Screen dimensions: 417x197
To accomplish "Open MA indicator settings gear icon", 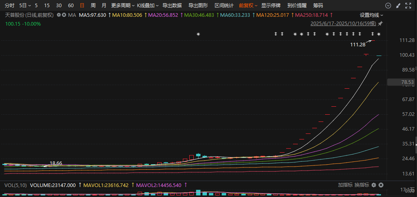I will [x=59, y=15].
